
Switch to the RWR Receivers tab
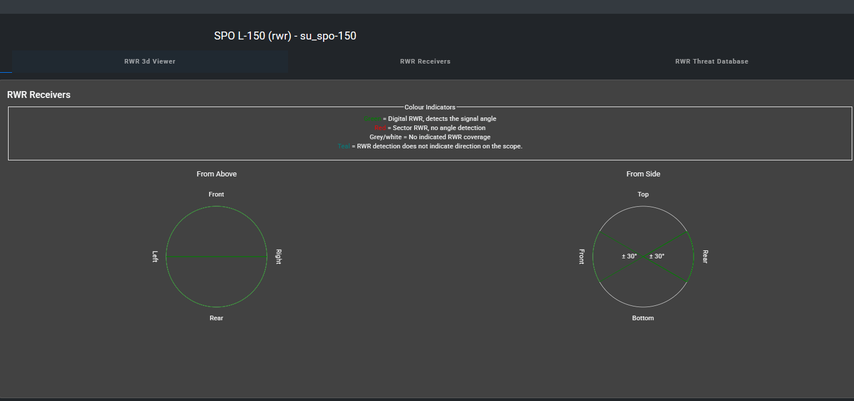coord(425,61)
